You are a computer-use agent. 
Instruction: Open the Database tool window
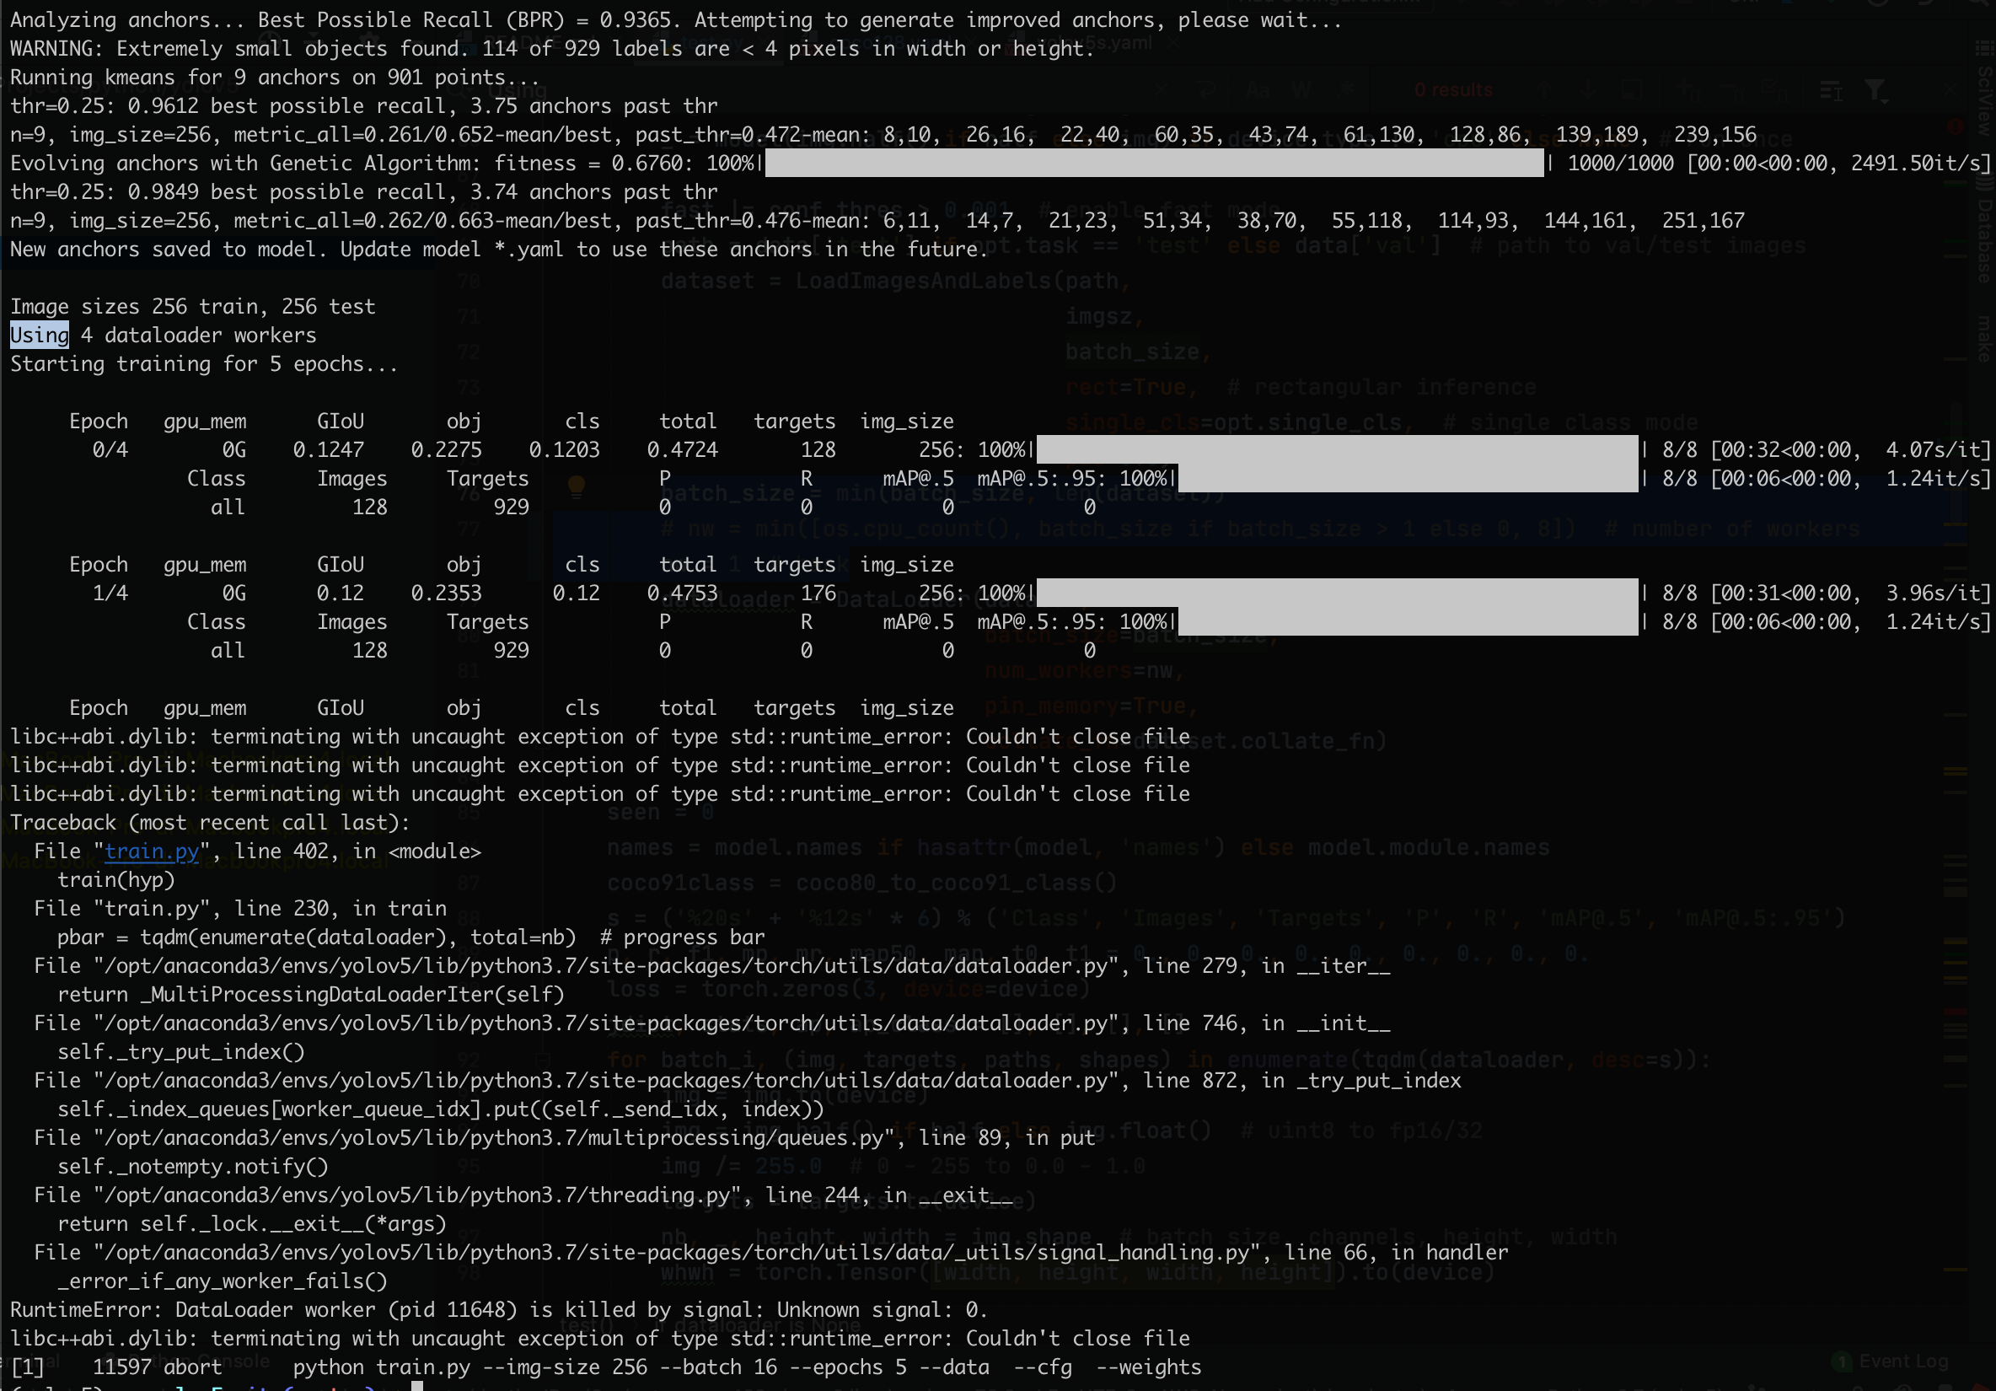click(x=1985, y=239)
